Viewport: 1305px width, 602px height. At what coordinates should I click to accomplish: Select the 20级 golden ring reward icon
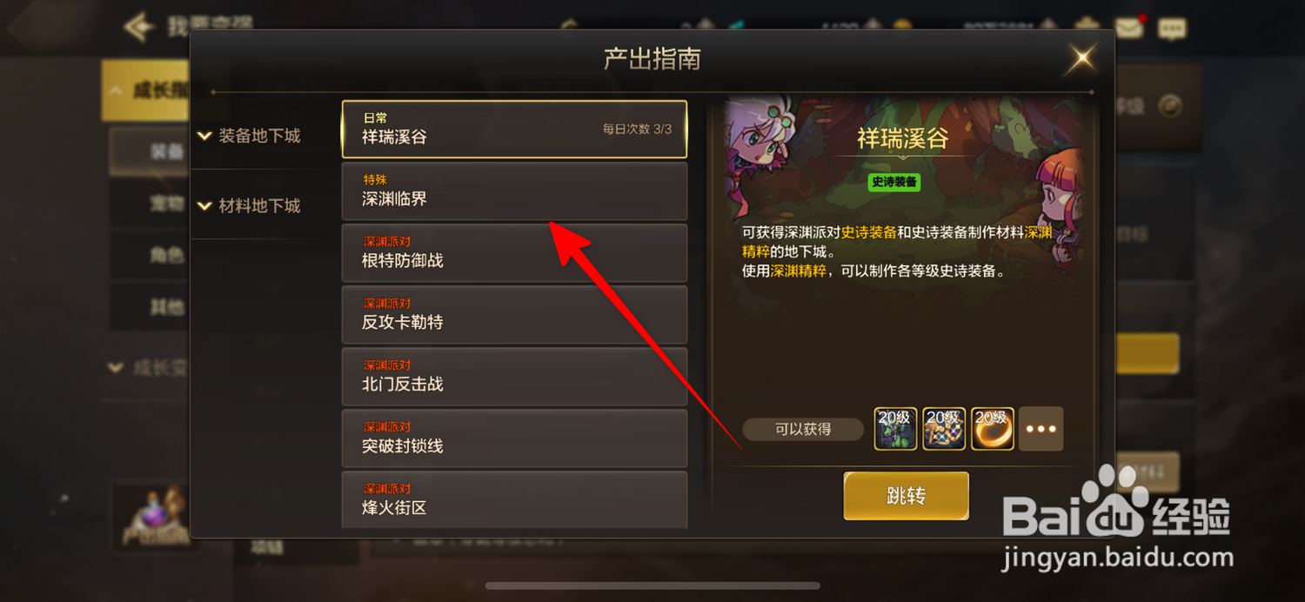[993, 429]
